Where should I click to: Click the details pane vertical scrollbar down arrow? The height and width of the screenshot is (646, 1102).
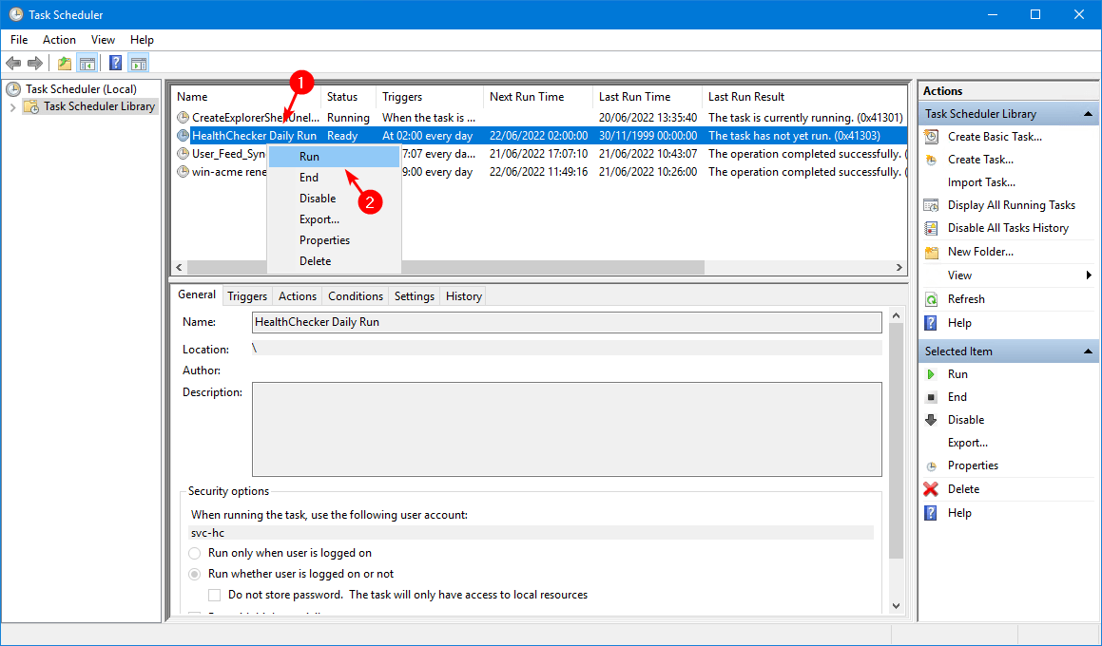[896, 606]
